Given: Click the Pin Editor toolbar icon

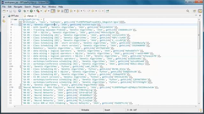Looking at the screenshot, I should click(107, 11).
